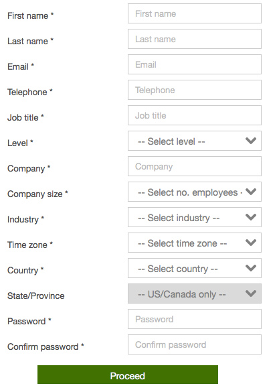Click the US/Canada only state dropdown
Image resolution: width=277 pixels, height=388 pixels.
(x=195, y=294)
